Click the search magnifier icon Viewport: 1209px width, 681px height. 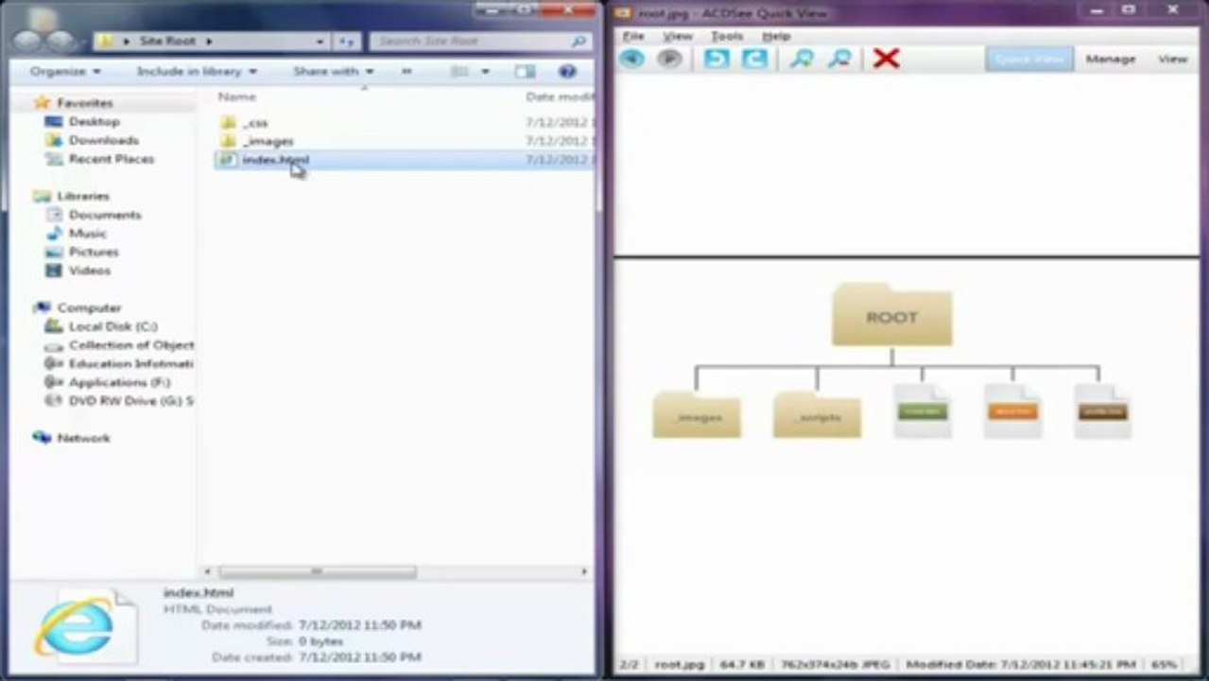pyautogui.click(x=579, y=42)
